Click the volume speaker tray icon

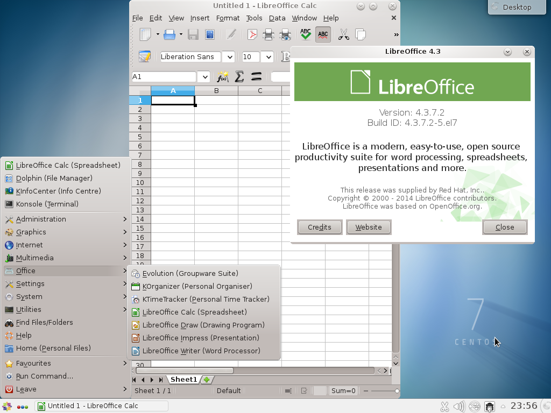459,407
